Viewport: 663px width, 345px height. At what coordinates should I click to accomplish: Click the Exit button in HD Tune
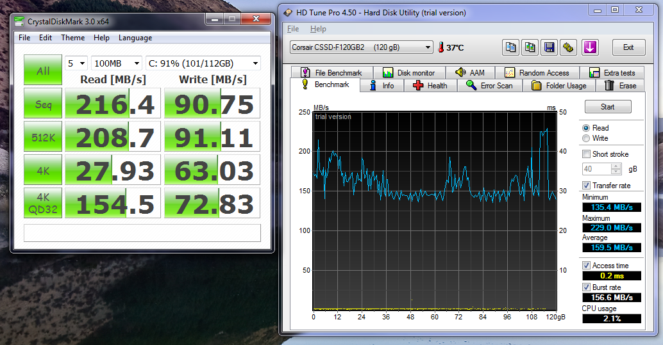point(628,47)
